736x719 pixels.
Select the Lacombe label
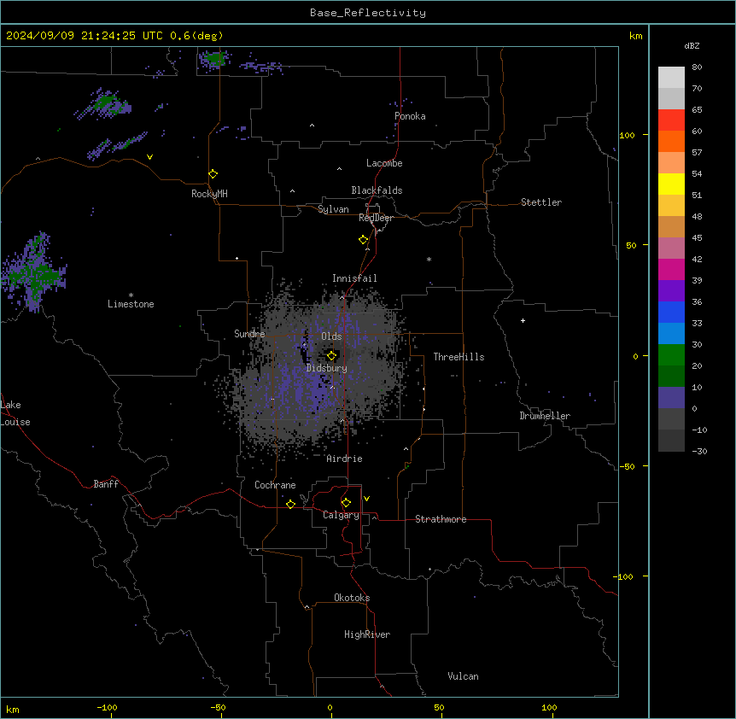click(x=384, y=163)
